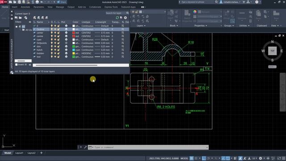Lock the hidden layer padlock
Viewport: 286px width, 161px height.
[59, 53]
